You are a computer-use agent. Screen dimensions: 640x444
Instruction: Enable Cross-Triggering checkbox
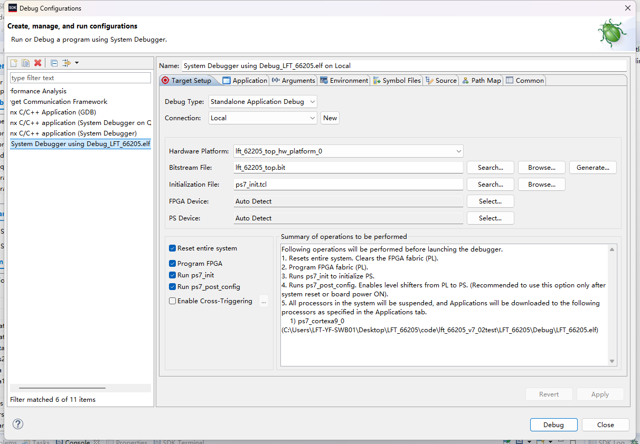point(173,301)
